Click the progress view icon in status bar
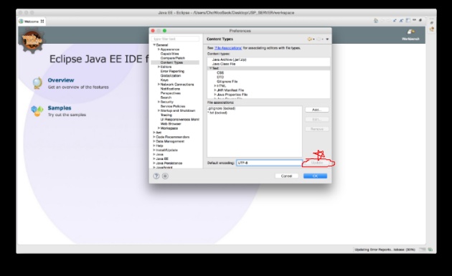This screenshot has width=452, height=276. pyautogui.click(x=430, y=249)
